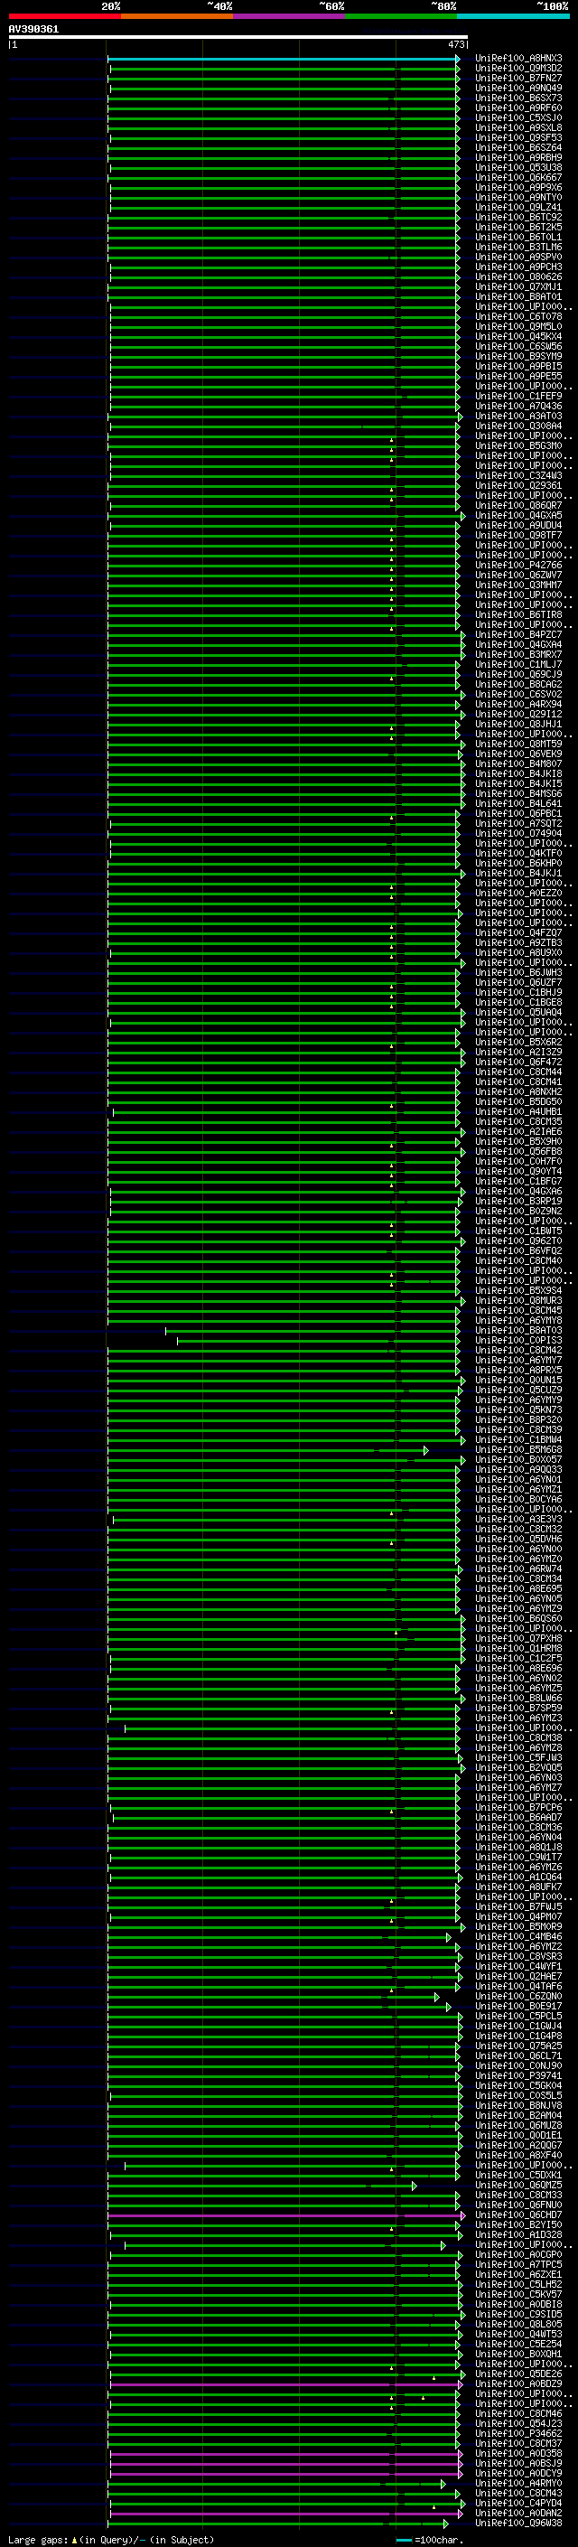
Task: Select hit label UniRef100_A7TPC5
Action: (x=518, y=2264)
